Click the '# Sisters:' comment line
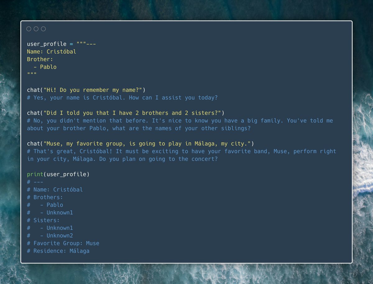 44,220
